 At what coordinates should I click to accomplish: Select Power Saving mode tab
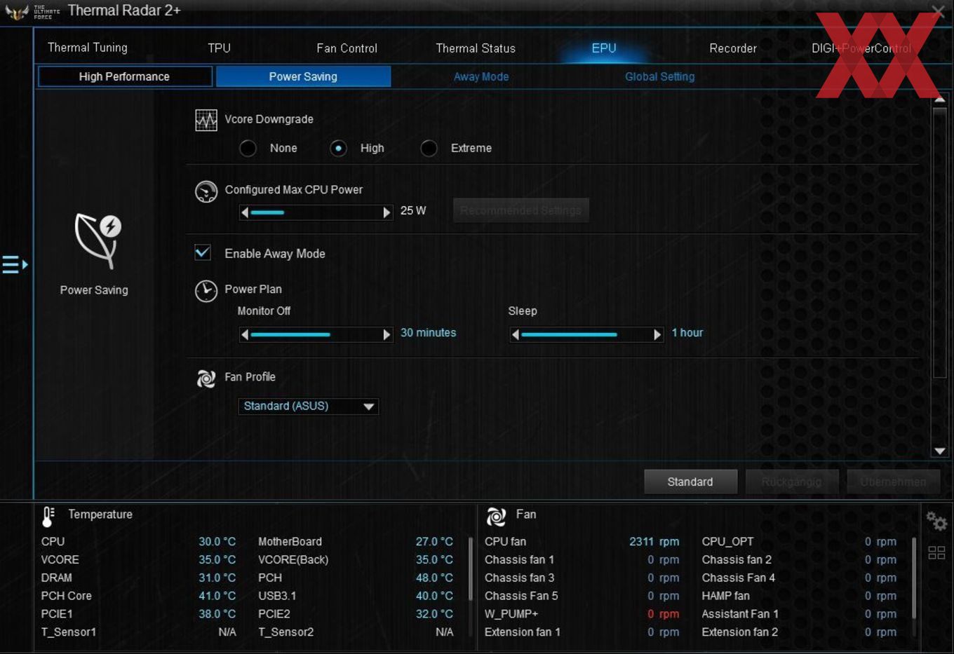303,76
